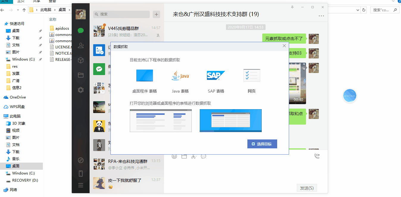Choose 网页 in data capture dialog
Image resolution: width=401 pixels, height=197 pixels.
click(252, 81)
